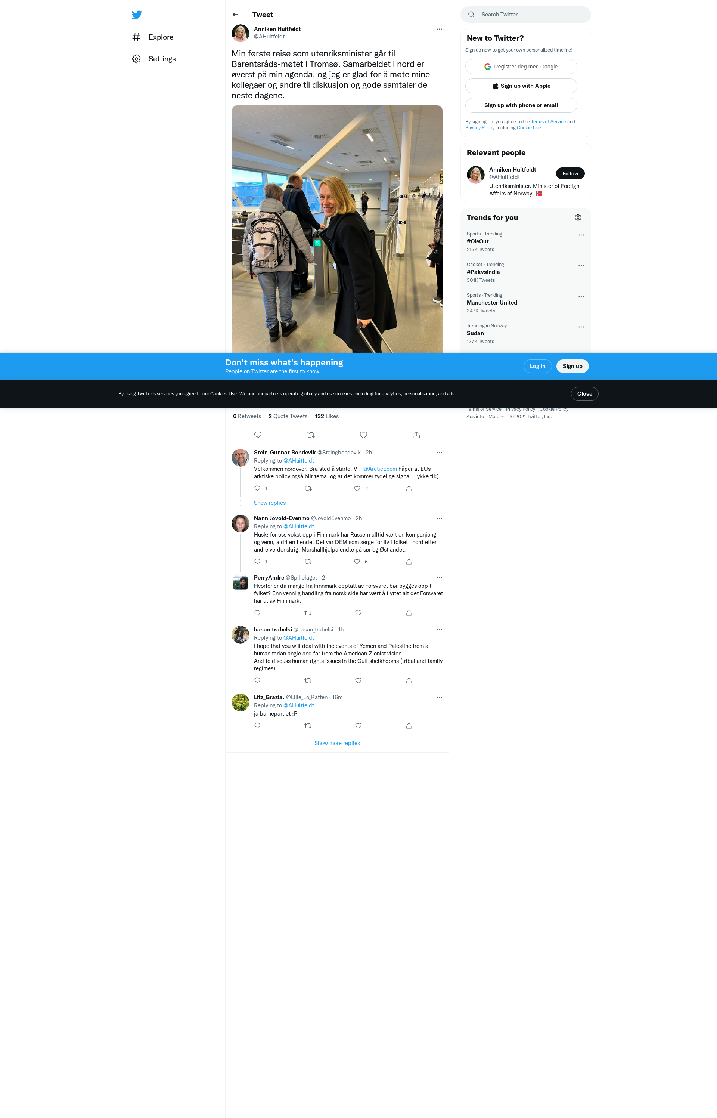This screenshot has height=1118, width=717.
Task: Open Settings from the sidebar
Action: tap(153, 59)
